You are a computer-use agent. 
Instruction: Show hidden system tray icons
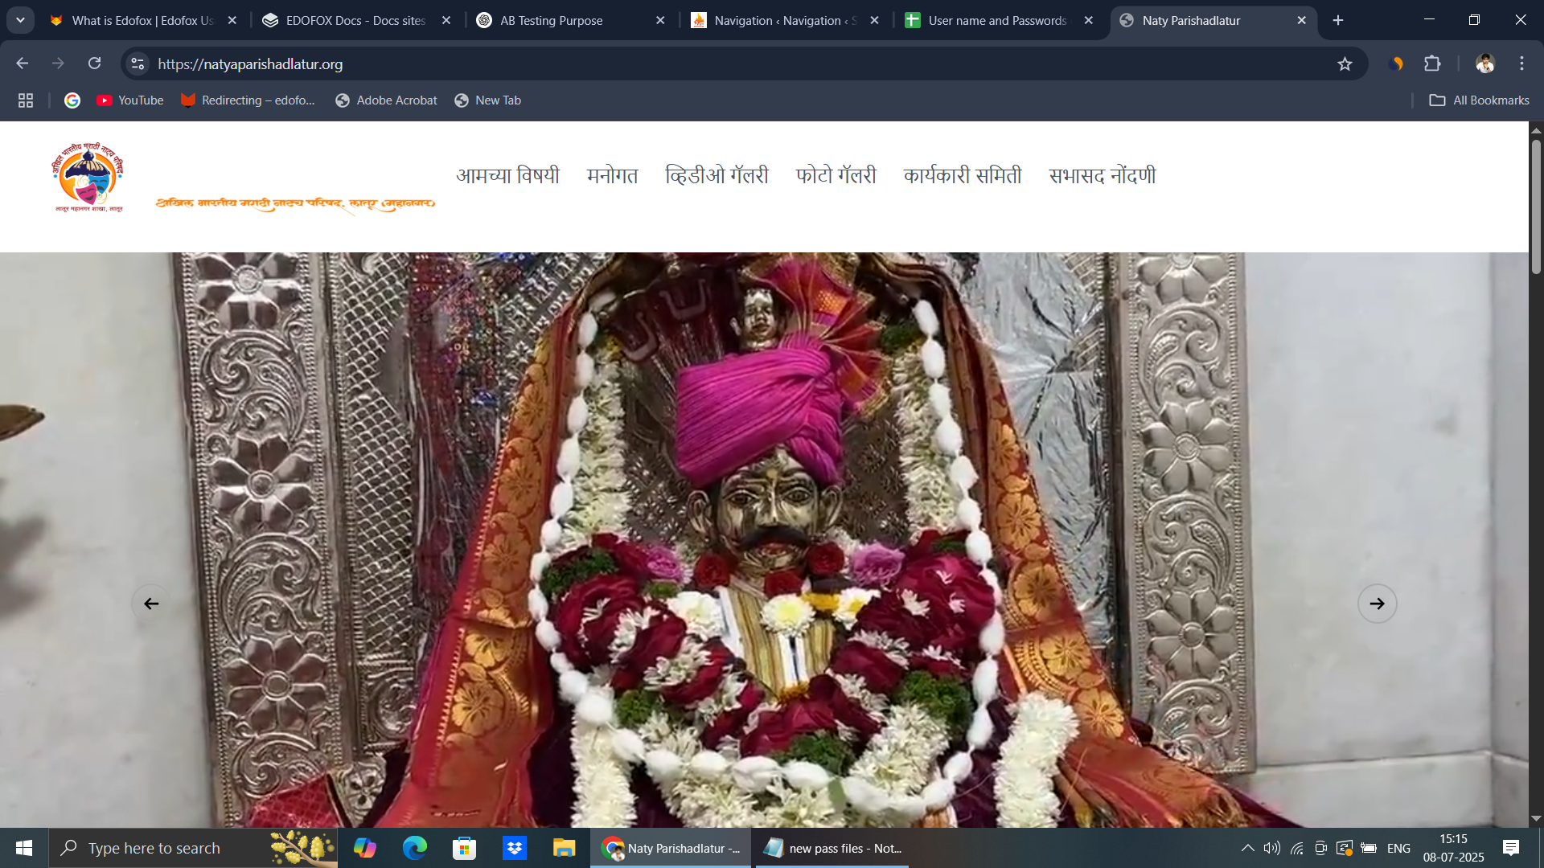coord(1247,848)
